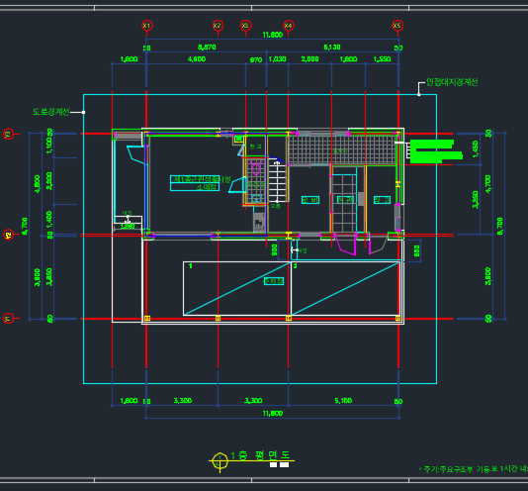Image resolution: width=528 pixels, height=491 pixels.
Task: Select the Y3 grid bubble
Action: coord(8,134)
